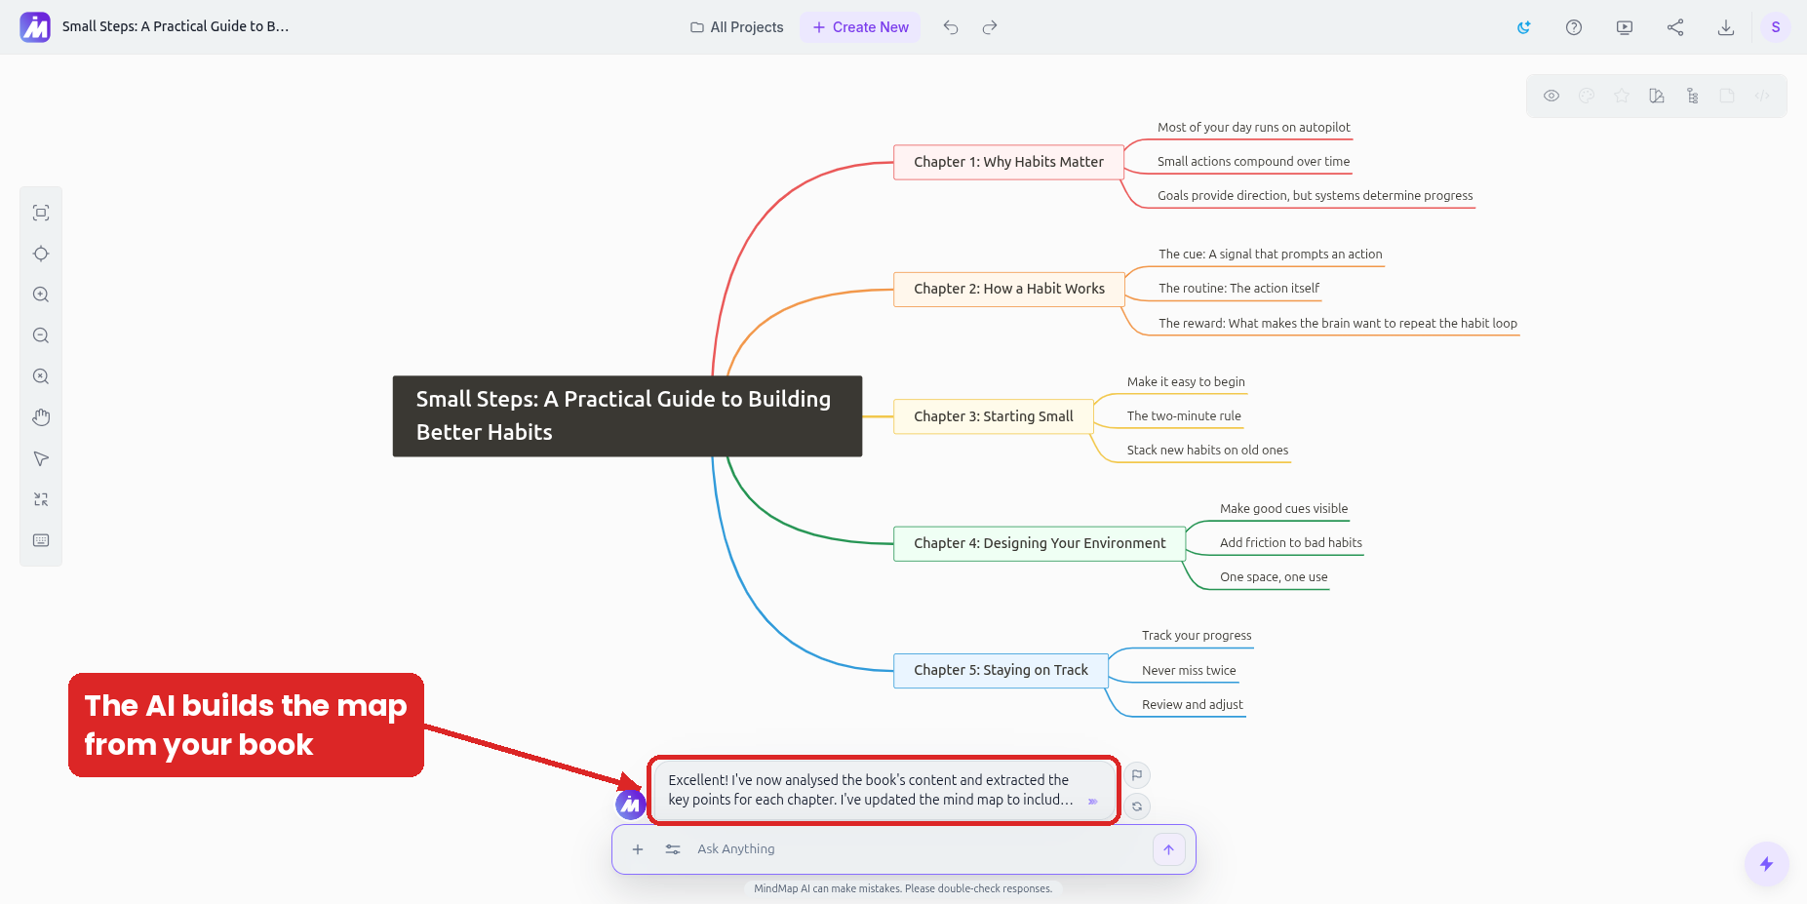Select the Chapter 5: Staying on Track node
This screenshot has height=904, width=1807.
click(x=1001, y=670)
